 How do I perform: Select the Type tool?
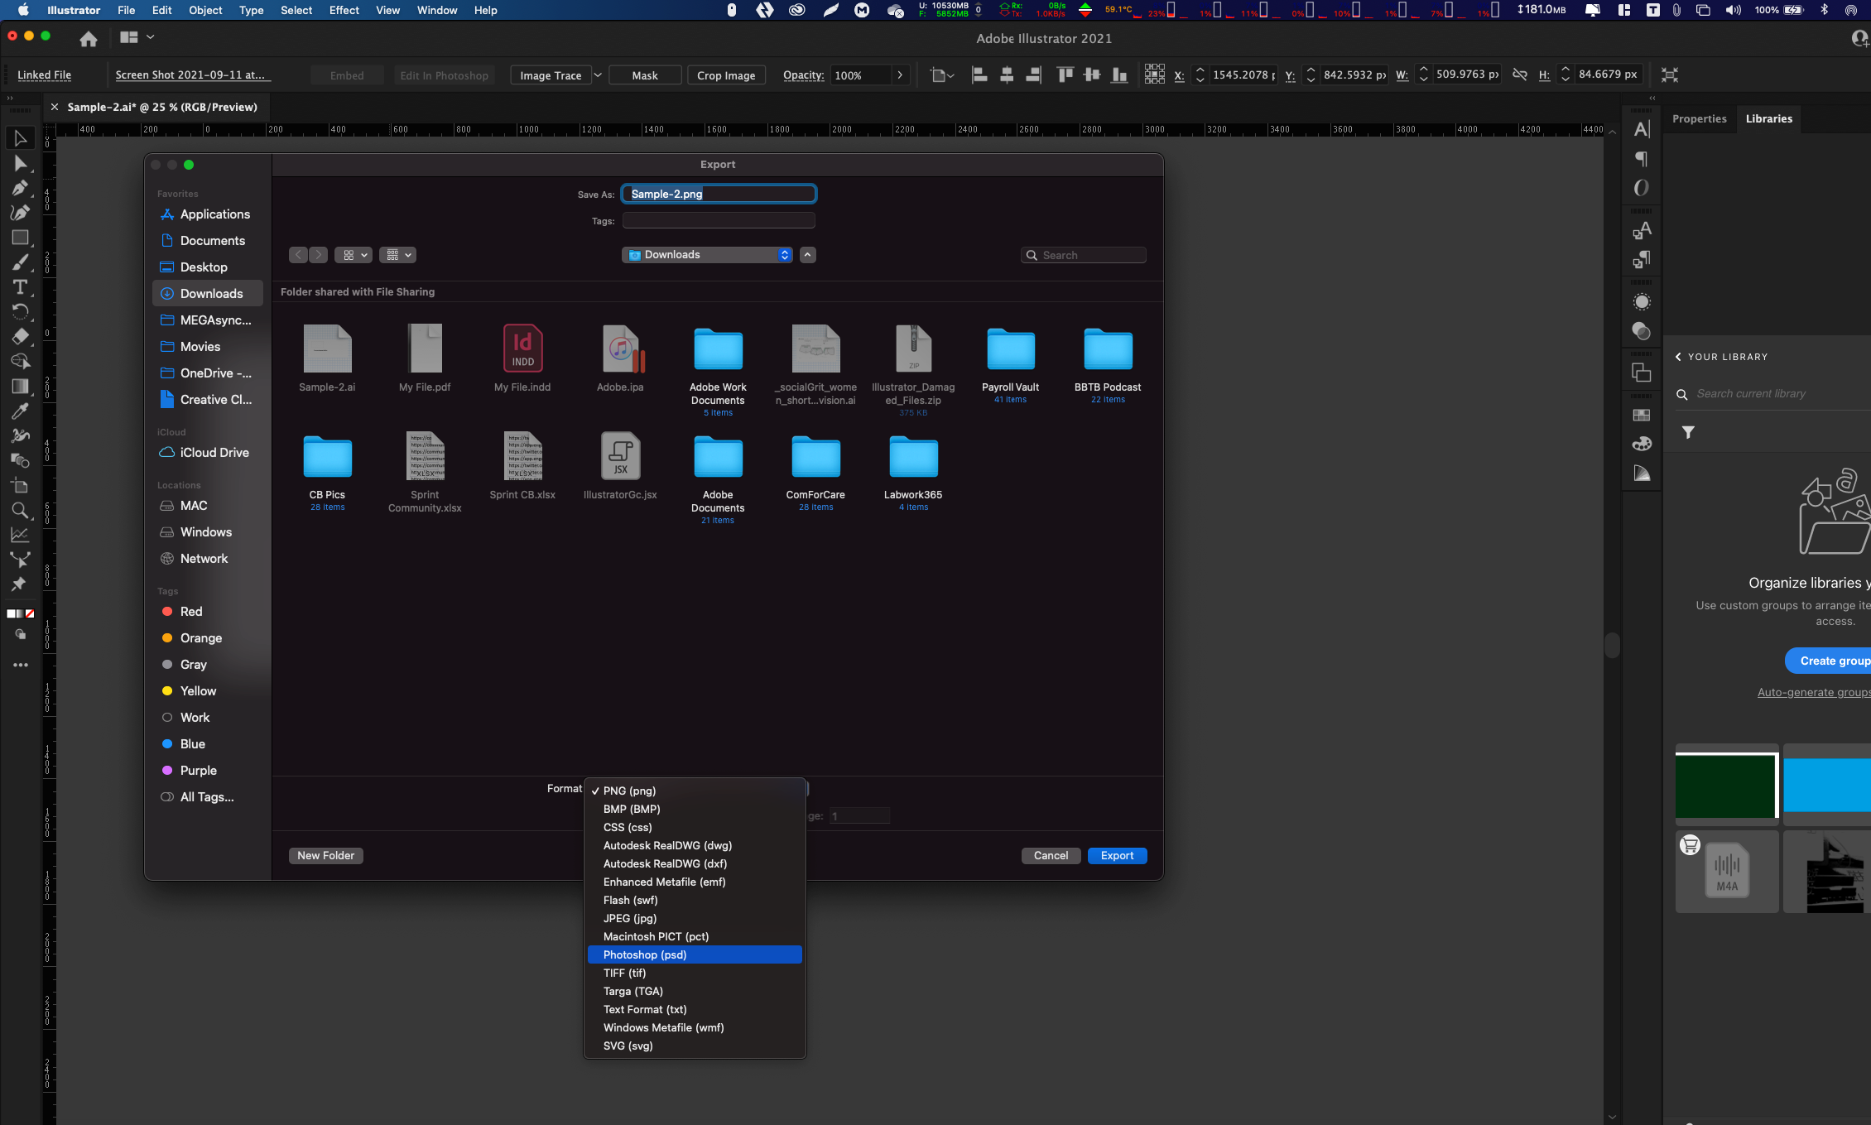(x=21, y=287)
